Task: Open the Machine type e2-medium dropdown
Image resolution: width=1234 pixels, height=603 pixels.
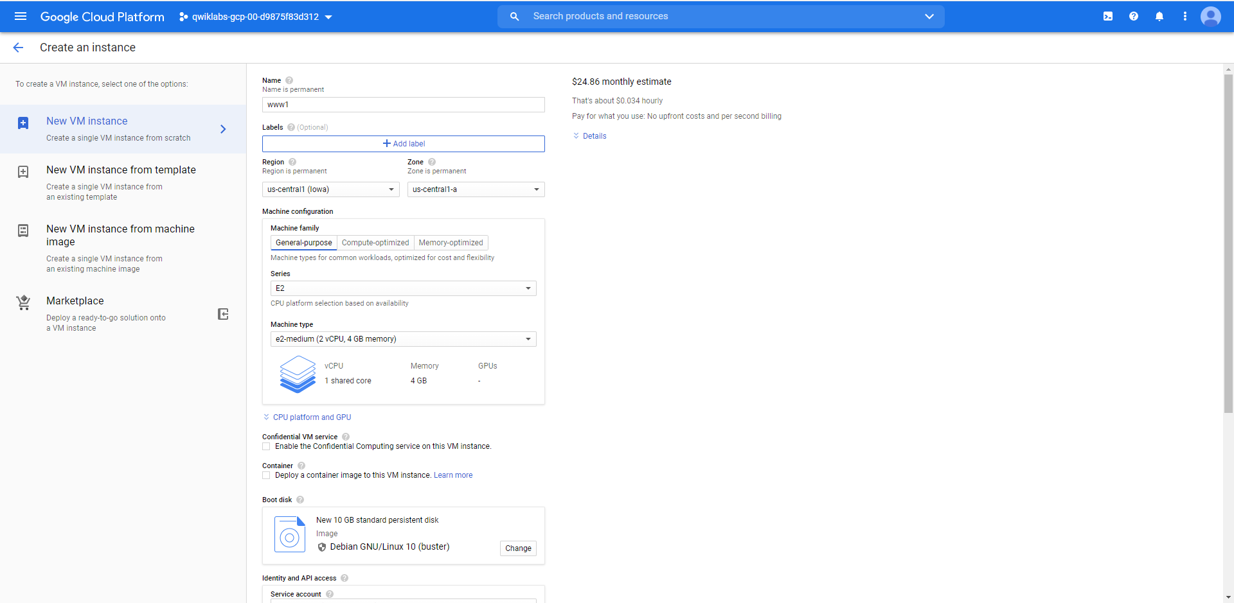Action: tap(404, 339)
